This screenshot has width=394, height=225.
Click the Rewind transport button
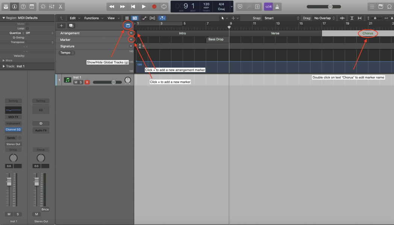click(x=112, y=6)
